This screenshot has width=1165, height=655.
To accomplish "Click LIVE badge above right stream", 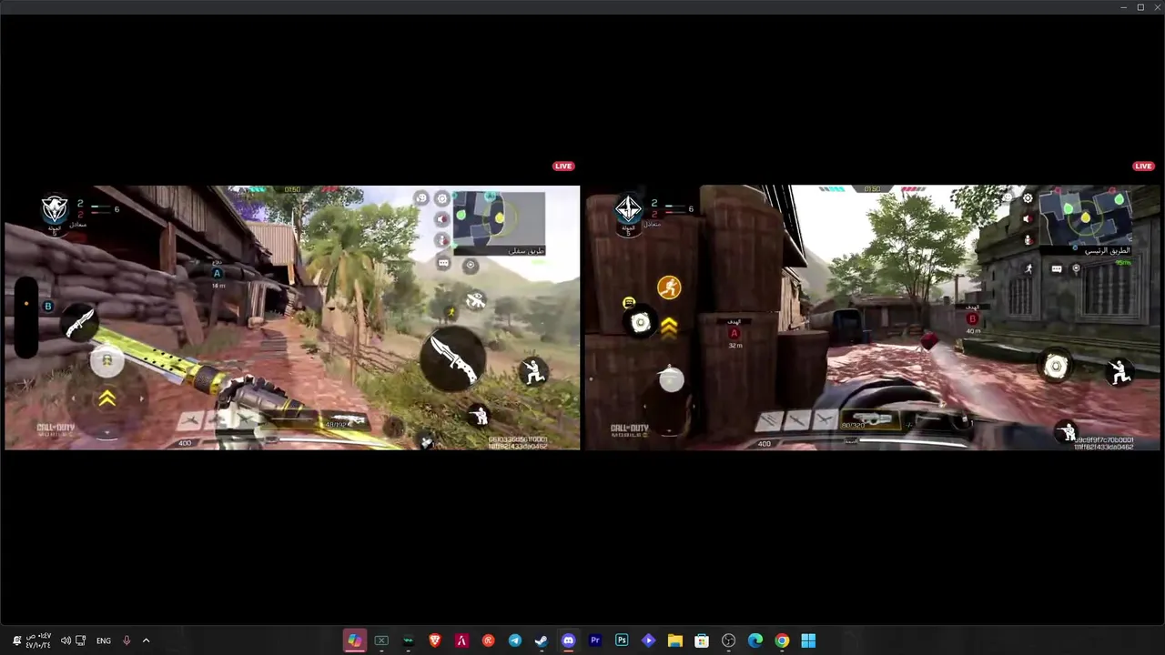I will (x=1143, y=166).
